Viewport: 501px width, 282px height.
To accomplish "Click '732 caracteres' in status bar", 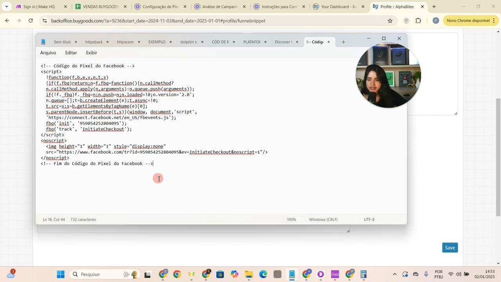I will [83, 220].
